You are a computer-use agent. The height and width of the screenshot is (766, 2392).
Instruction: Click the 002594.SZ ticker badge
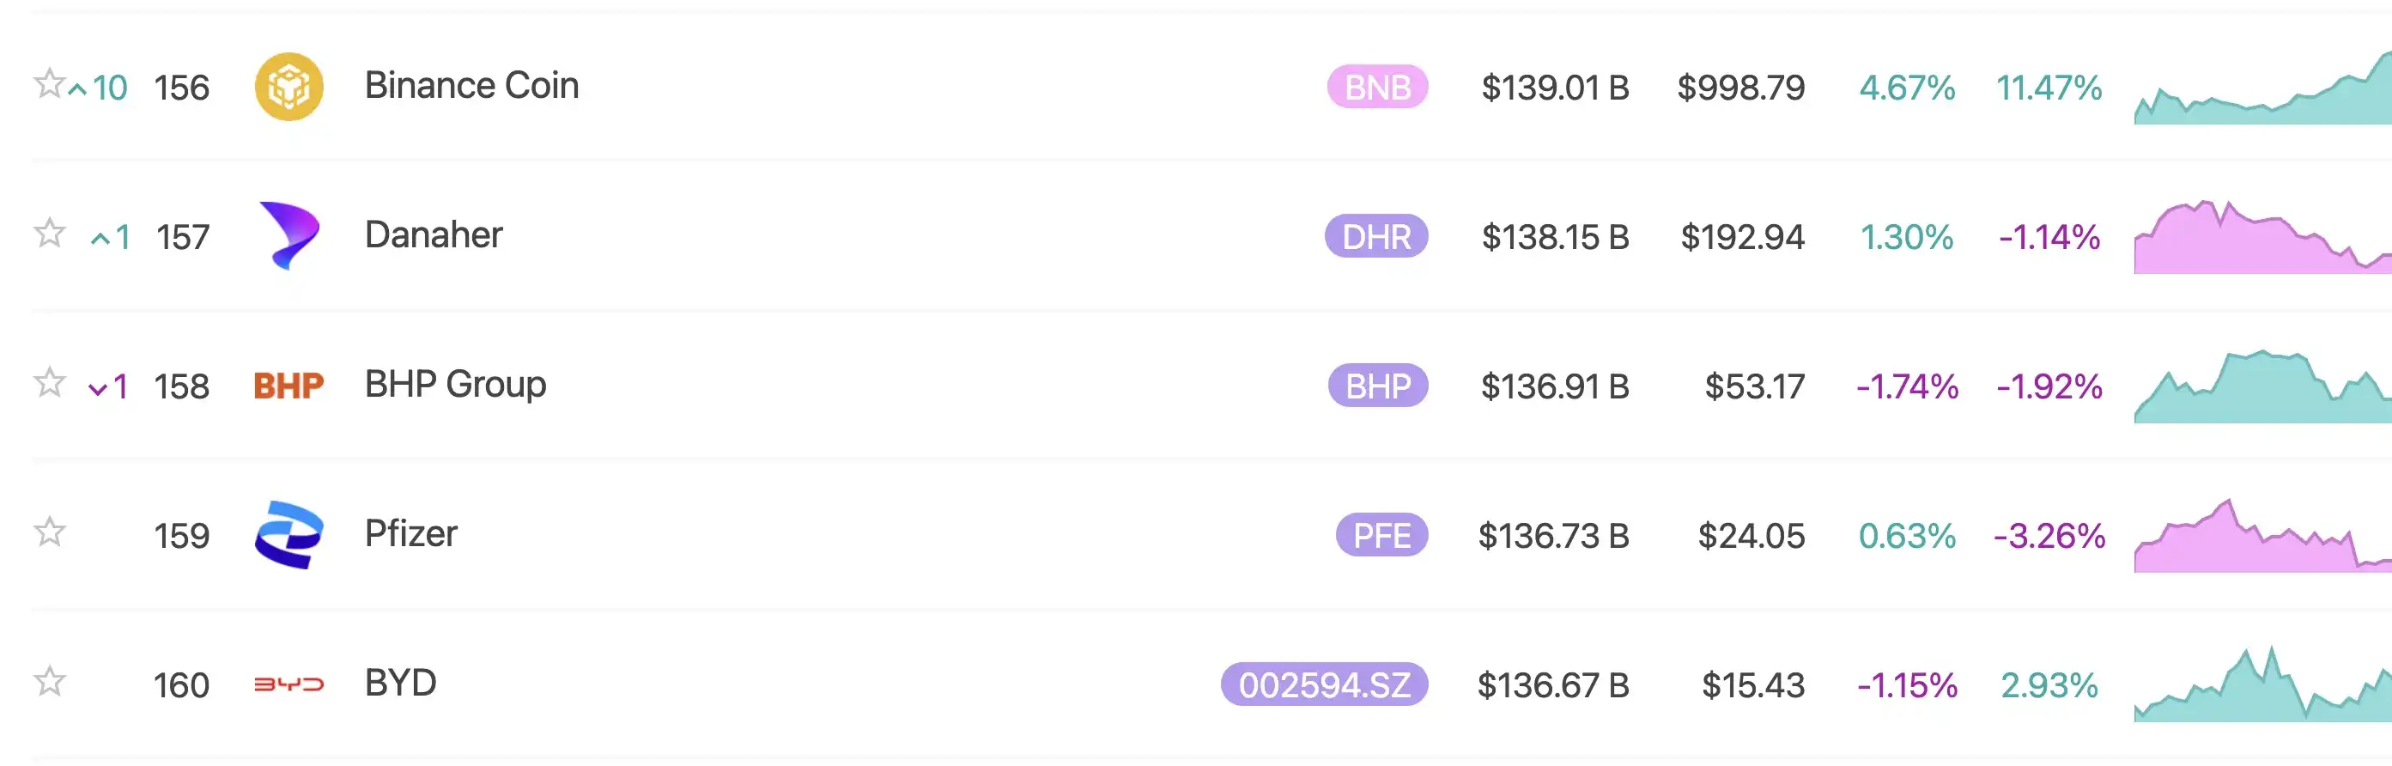click(1324, 685)
